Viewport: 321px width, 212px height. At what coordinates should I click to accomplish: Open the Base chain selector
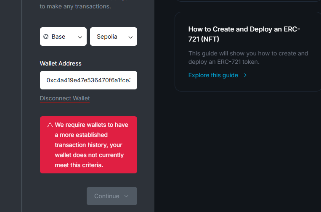(63, 37)
